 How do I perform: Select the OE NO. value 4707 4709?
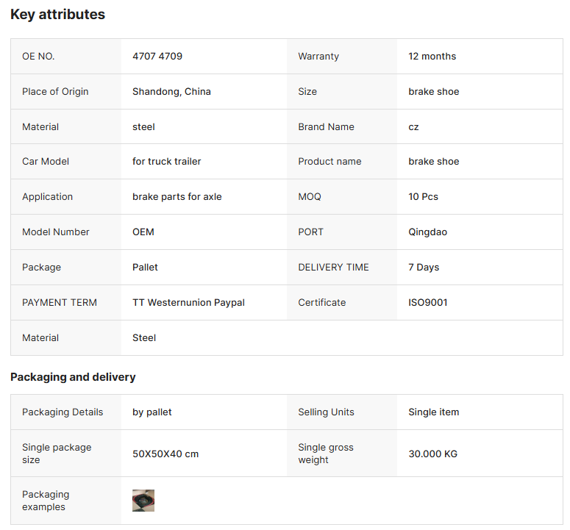click(157, 57)
